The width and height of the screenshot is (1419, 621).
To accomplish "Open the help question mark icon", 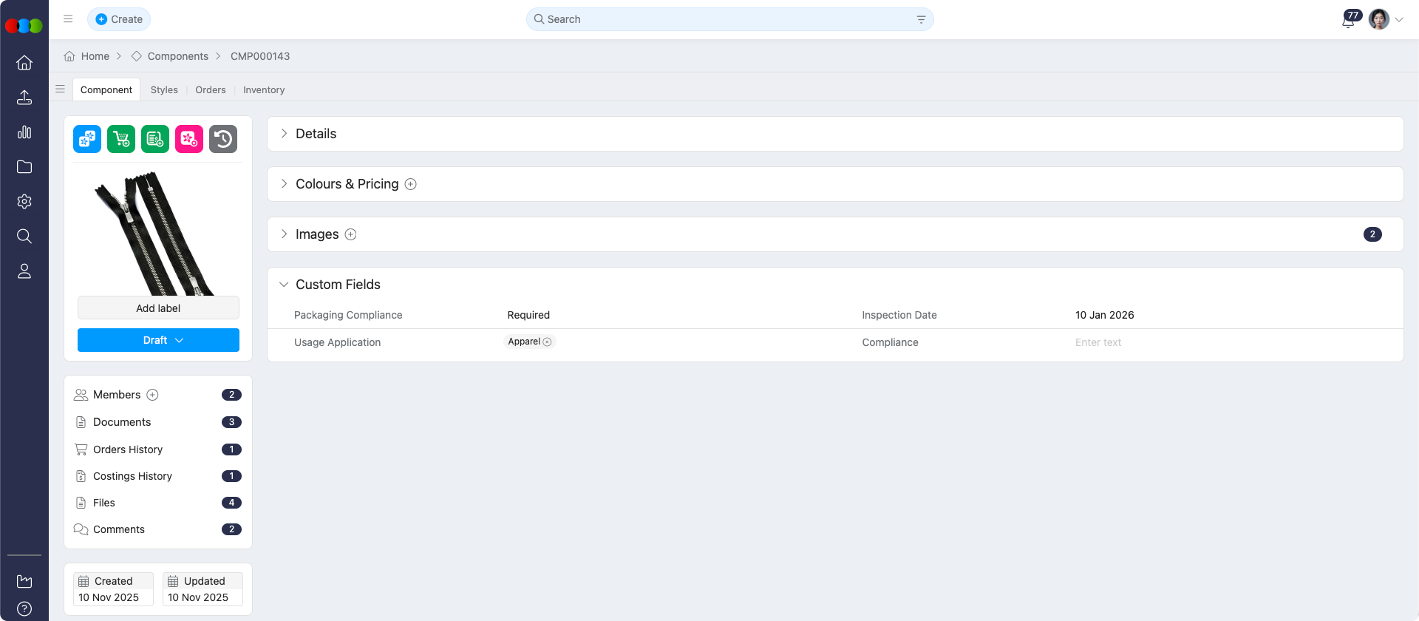I will (24, 609).
